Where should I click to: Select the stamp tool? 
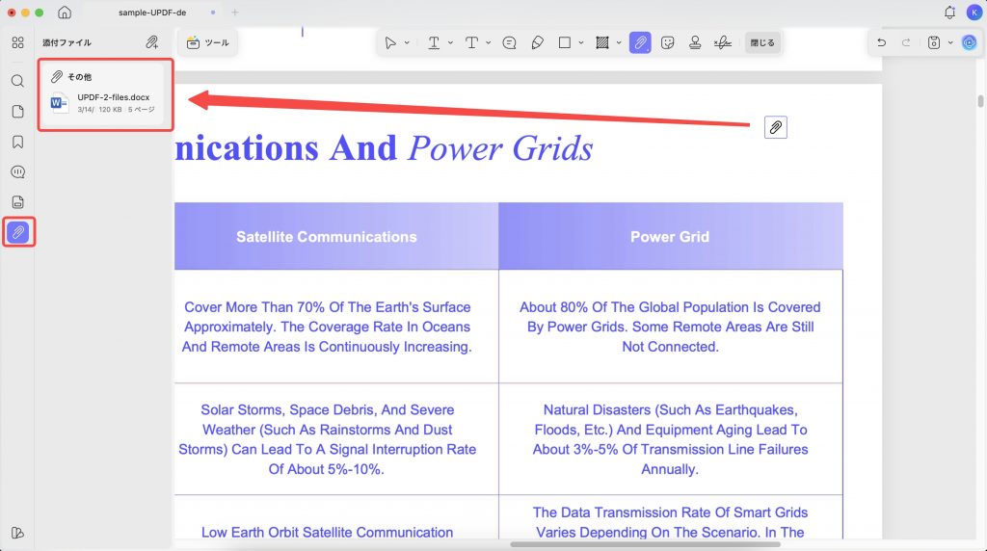coord(695,42)
